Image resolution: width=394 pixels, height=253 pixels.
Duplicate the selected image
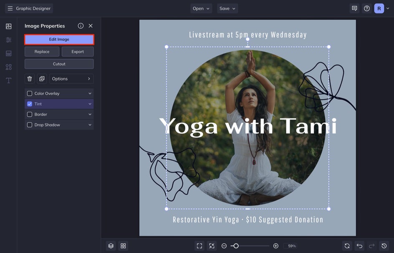pos(42,79)
